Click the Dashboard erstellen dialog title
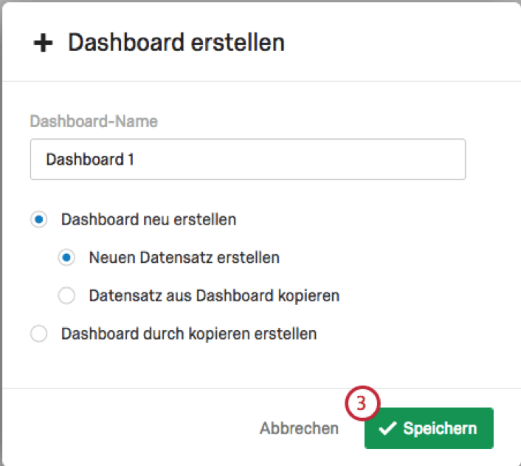This screenshot has height=466, width=521. [x=176, y=43]
